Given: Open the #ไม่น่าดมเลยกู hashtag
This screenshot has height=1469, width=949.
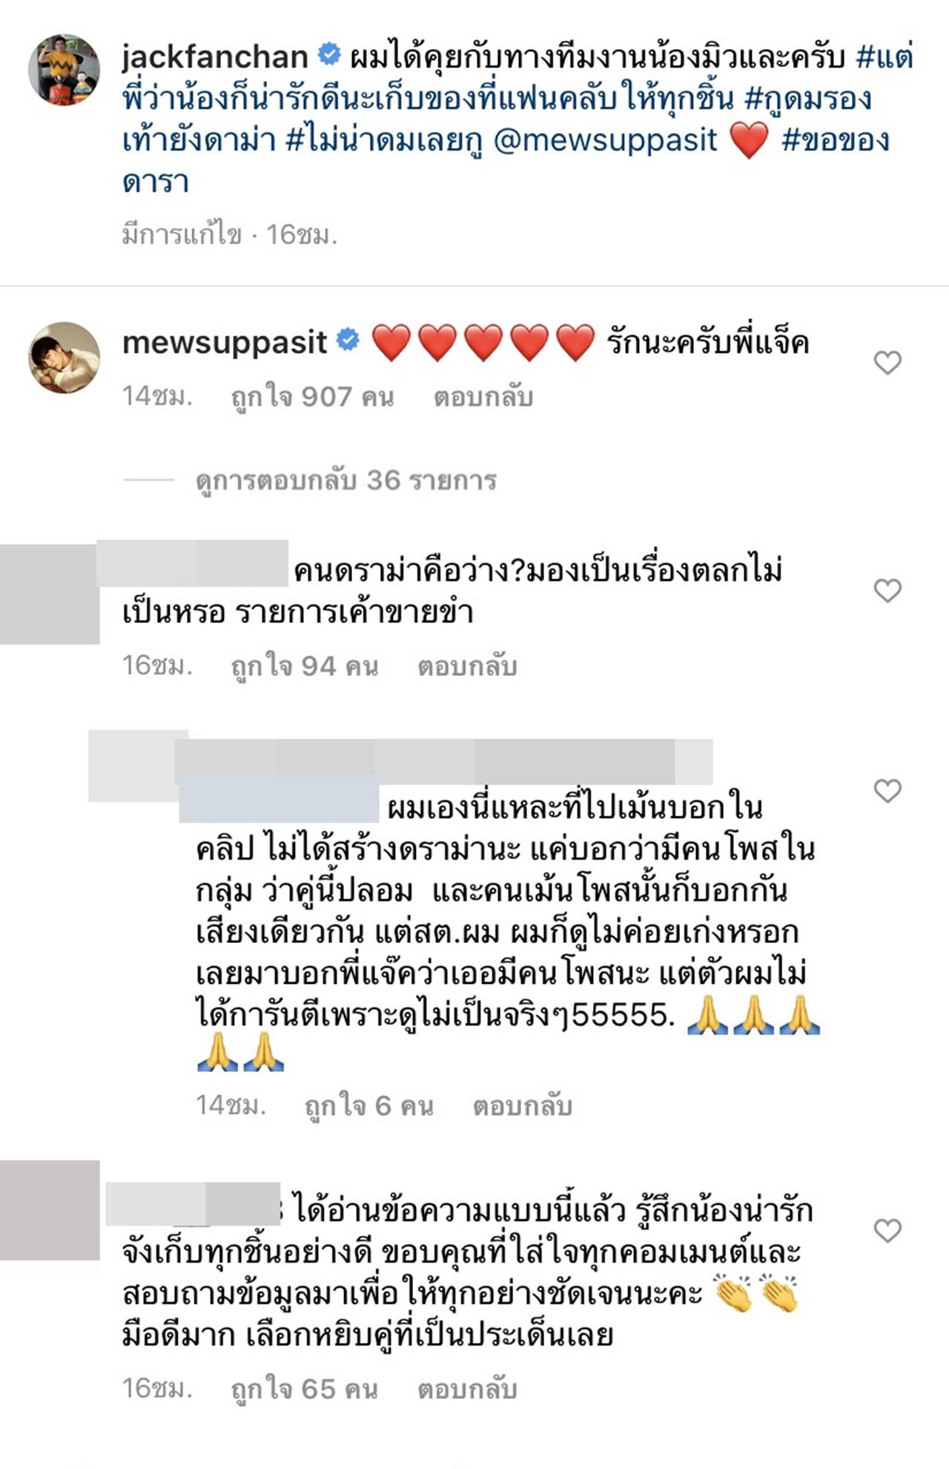Looking at the screenshot, I should (x=384, y=139).
